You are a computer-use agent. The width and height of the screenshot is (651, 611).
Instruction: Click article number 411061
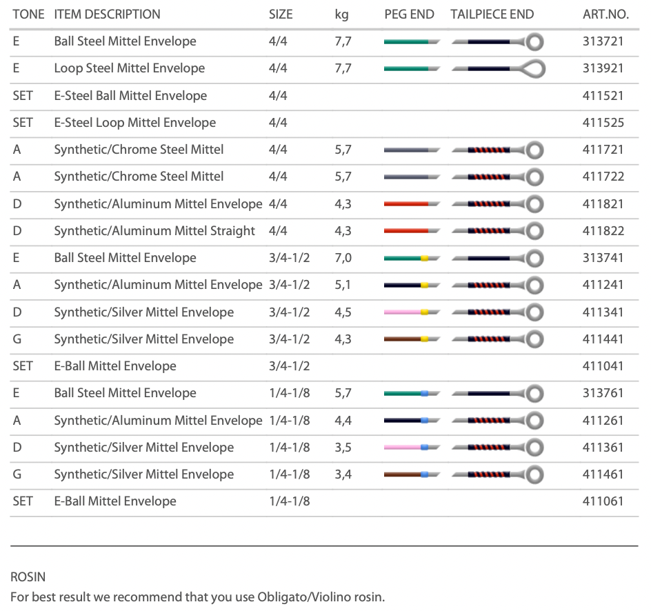603,501
